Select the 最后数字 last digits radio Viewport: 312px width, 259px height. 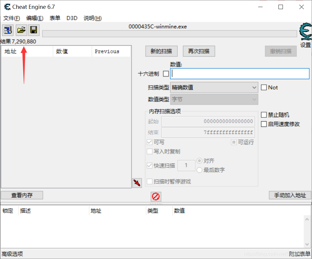(x=199, y=170)
